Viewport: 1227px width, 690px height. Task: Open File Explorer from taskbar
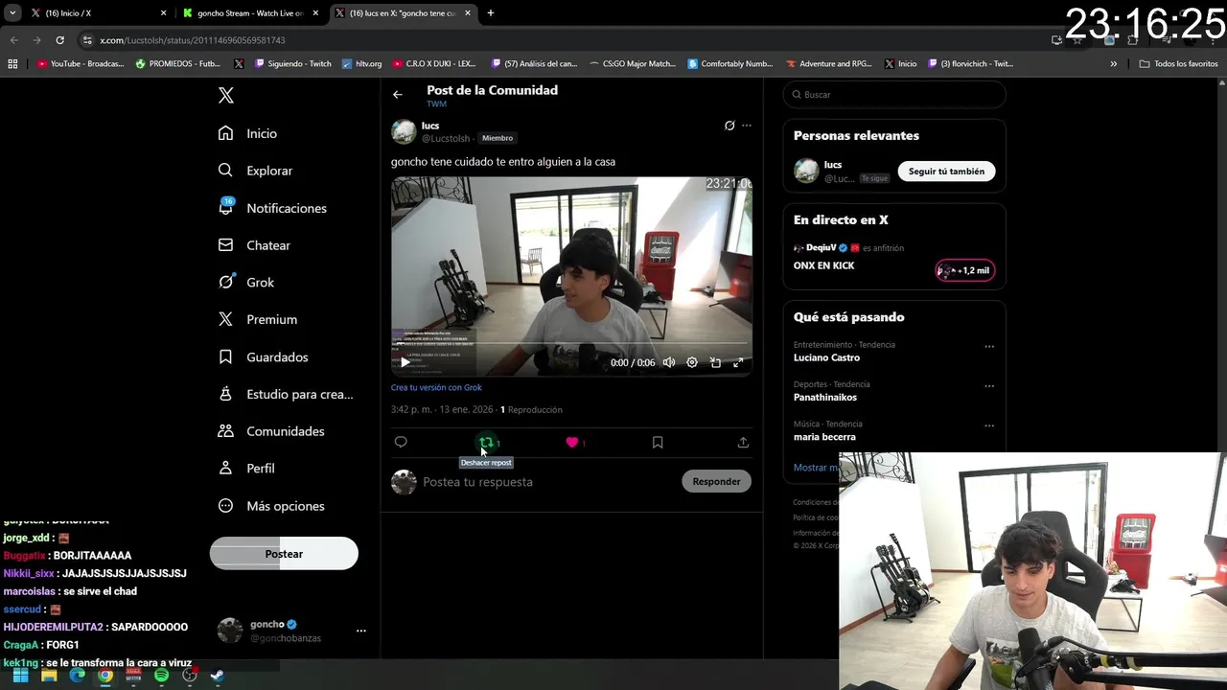click(x=49, y=676)
